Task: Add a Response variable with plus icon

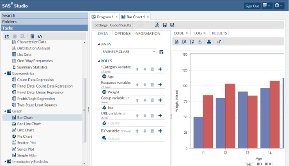Action: click(160, 85)
